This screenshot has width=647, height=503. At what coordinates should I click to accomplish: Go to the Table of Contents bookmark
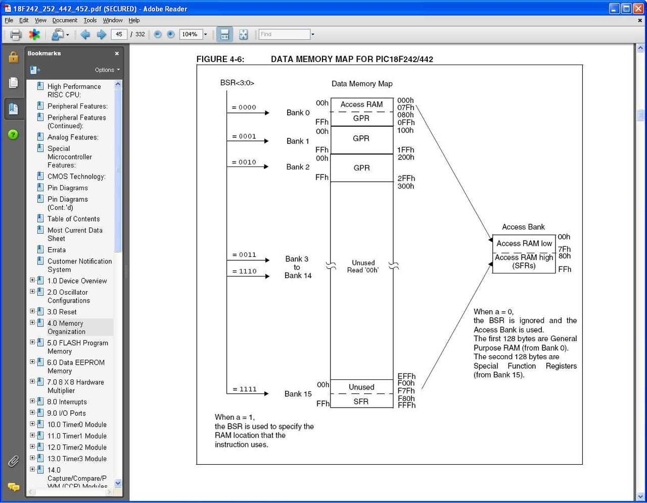pos(73,219)
